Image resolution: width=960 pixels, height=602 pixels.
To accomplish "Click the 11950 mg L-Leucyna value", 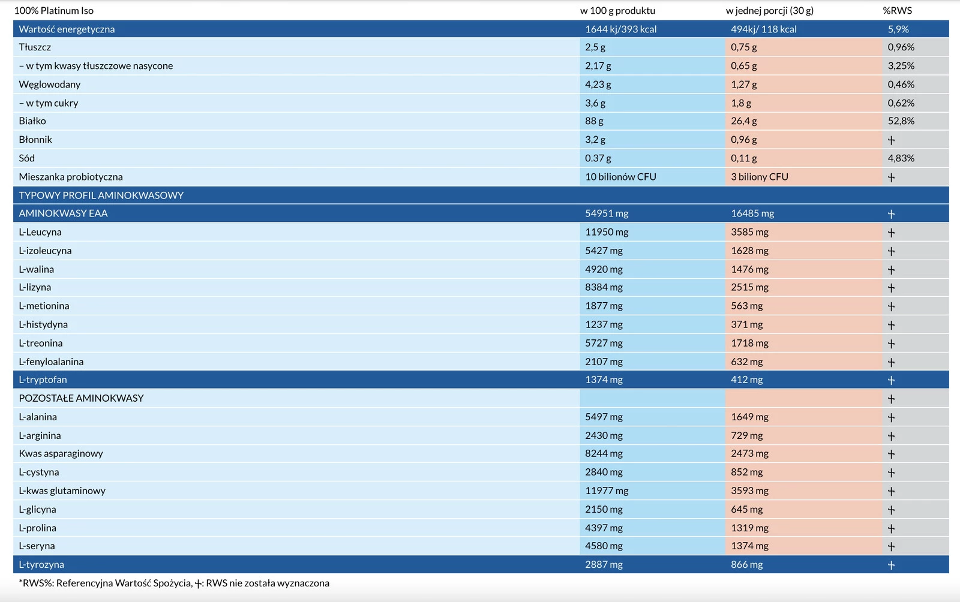I will point(607,232).
